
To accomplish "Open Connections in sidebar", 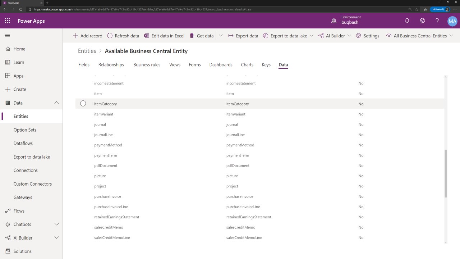I will (26, 170).
